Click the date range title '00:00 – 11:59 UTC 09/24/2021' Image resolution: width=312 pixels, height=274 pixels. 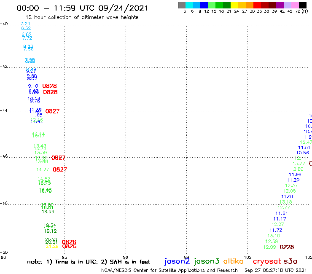(x=82, y=8)
